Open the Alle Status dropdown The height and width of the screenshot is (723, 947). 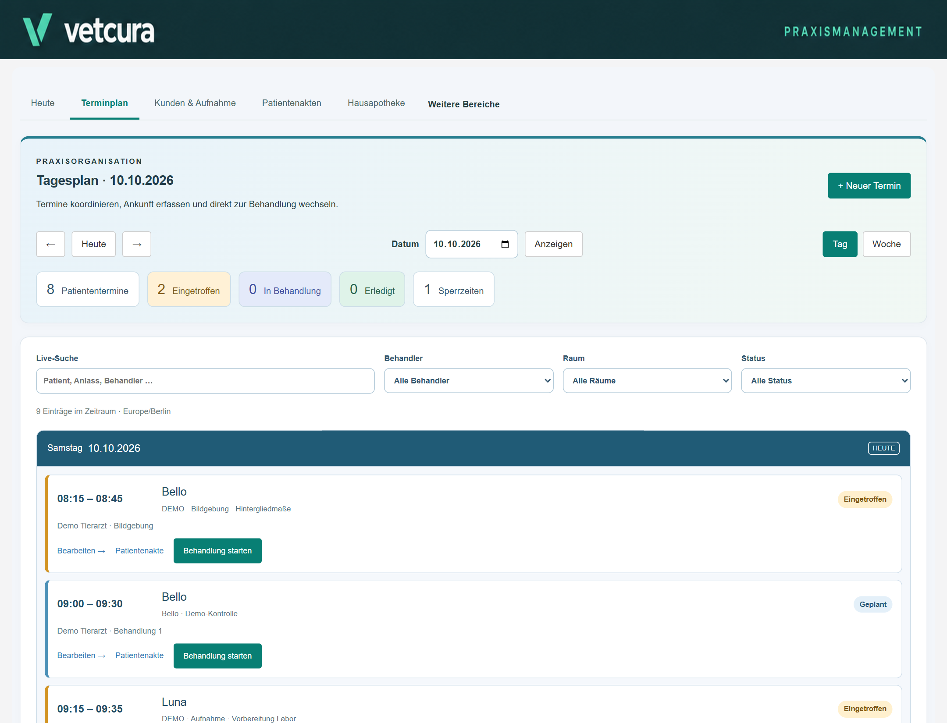tap(826, 381)
